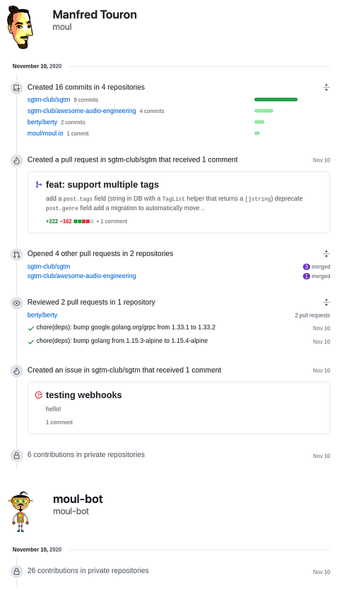
Task: Click the lock icon beside 6 private contributions
Action: coord(16,456)
